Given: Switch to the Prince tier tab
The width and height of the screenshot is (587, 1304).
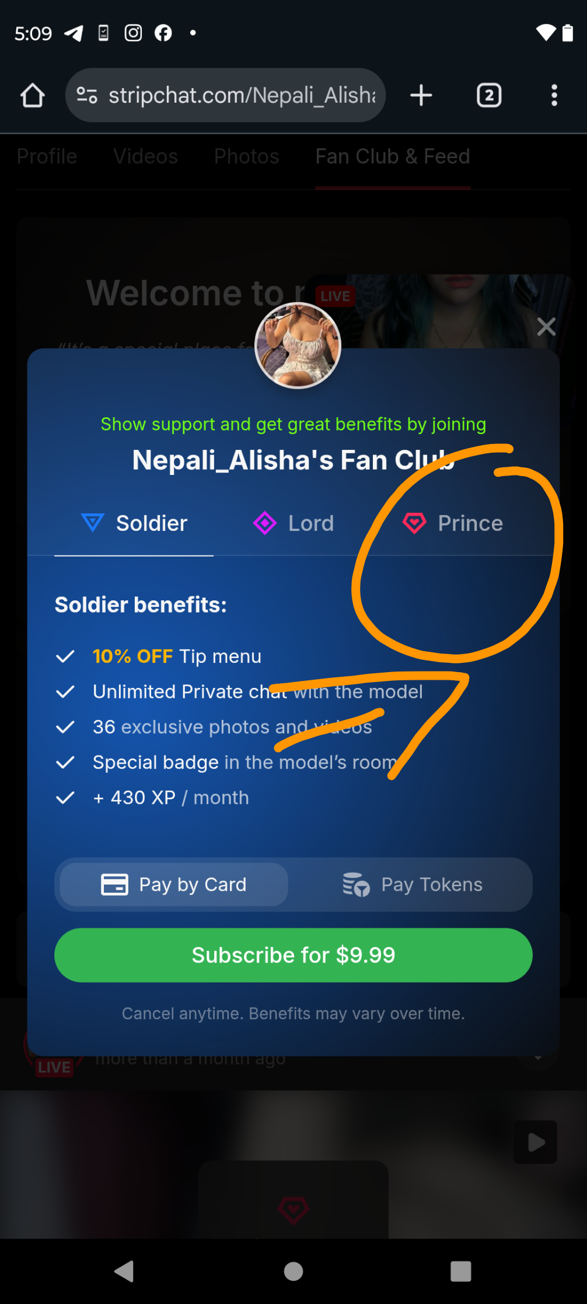Looking at the screenshot, I should (453, 523).
